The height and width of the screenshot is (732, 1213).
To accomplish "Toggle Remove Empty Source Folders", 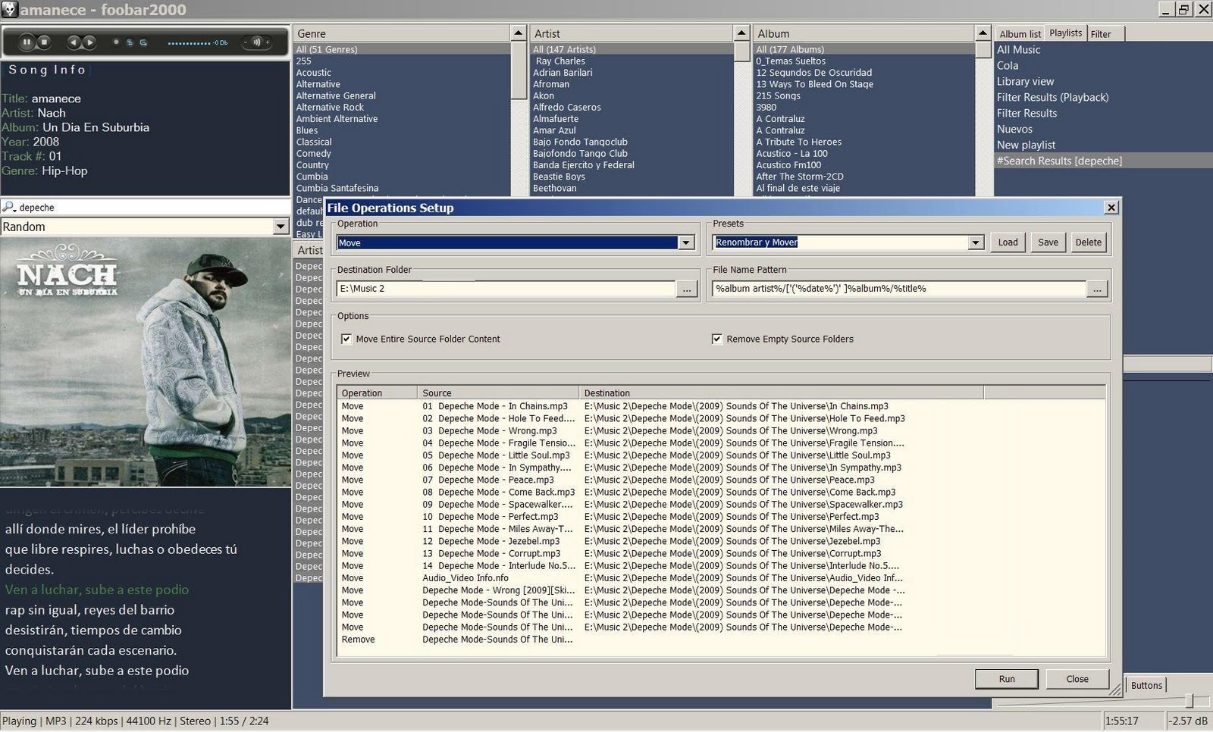I will [716, 339].
